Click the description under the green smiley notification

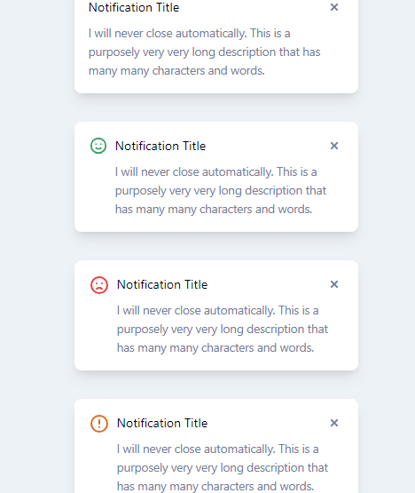(221, 191)
